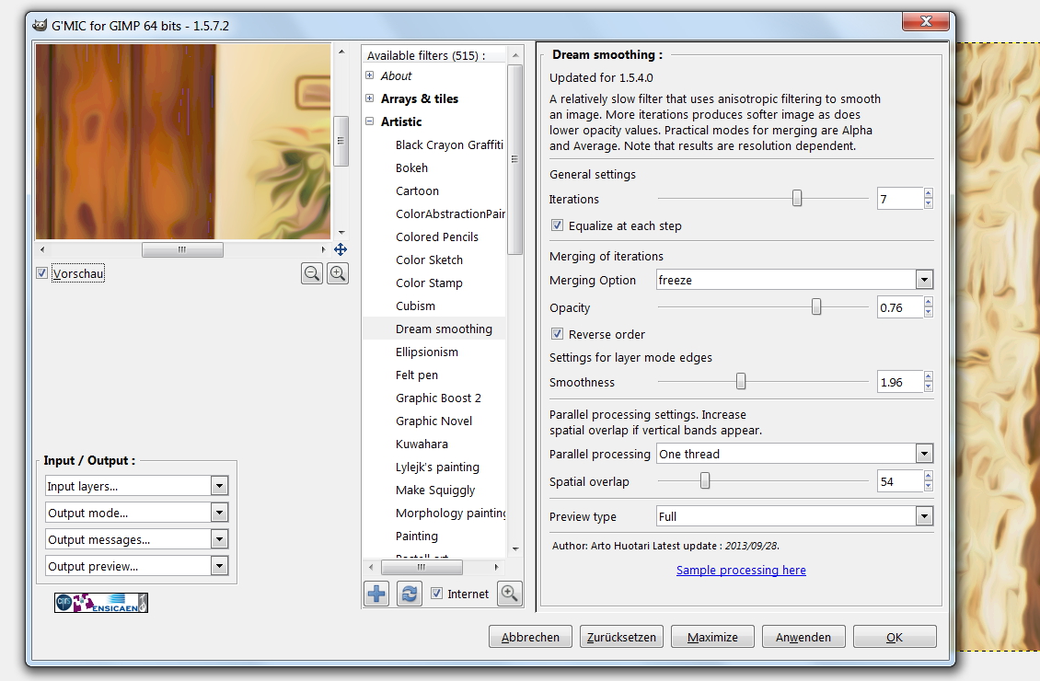1040x681 pixels.
Task: Click the Anwenden button
Action: tap(803, 637)
